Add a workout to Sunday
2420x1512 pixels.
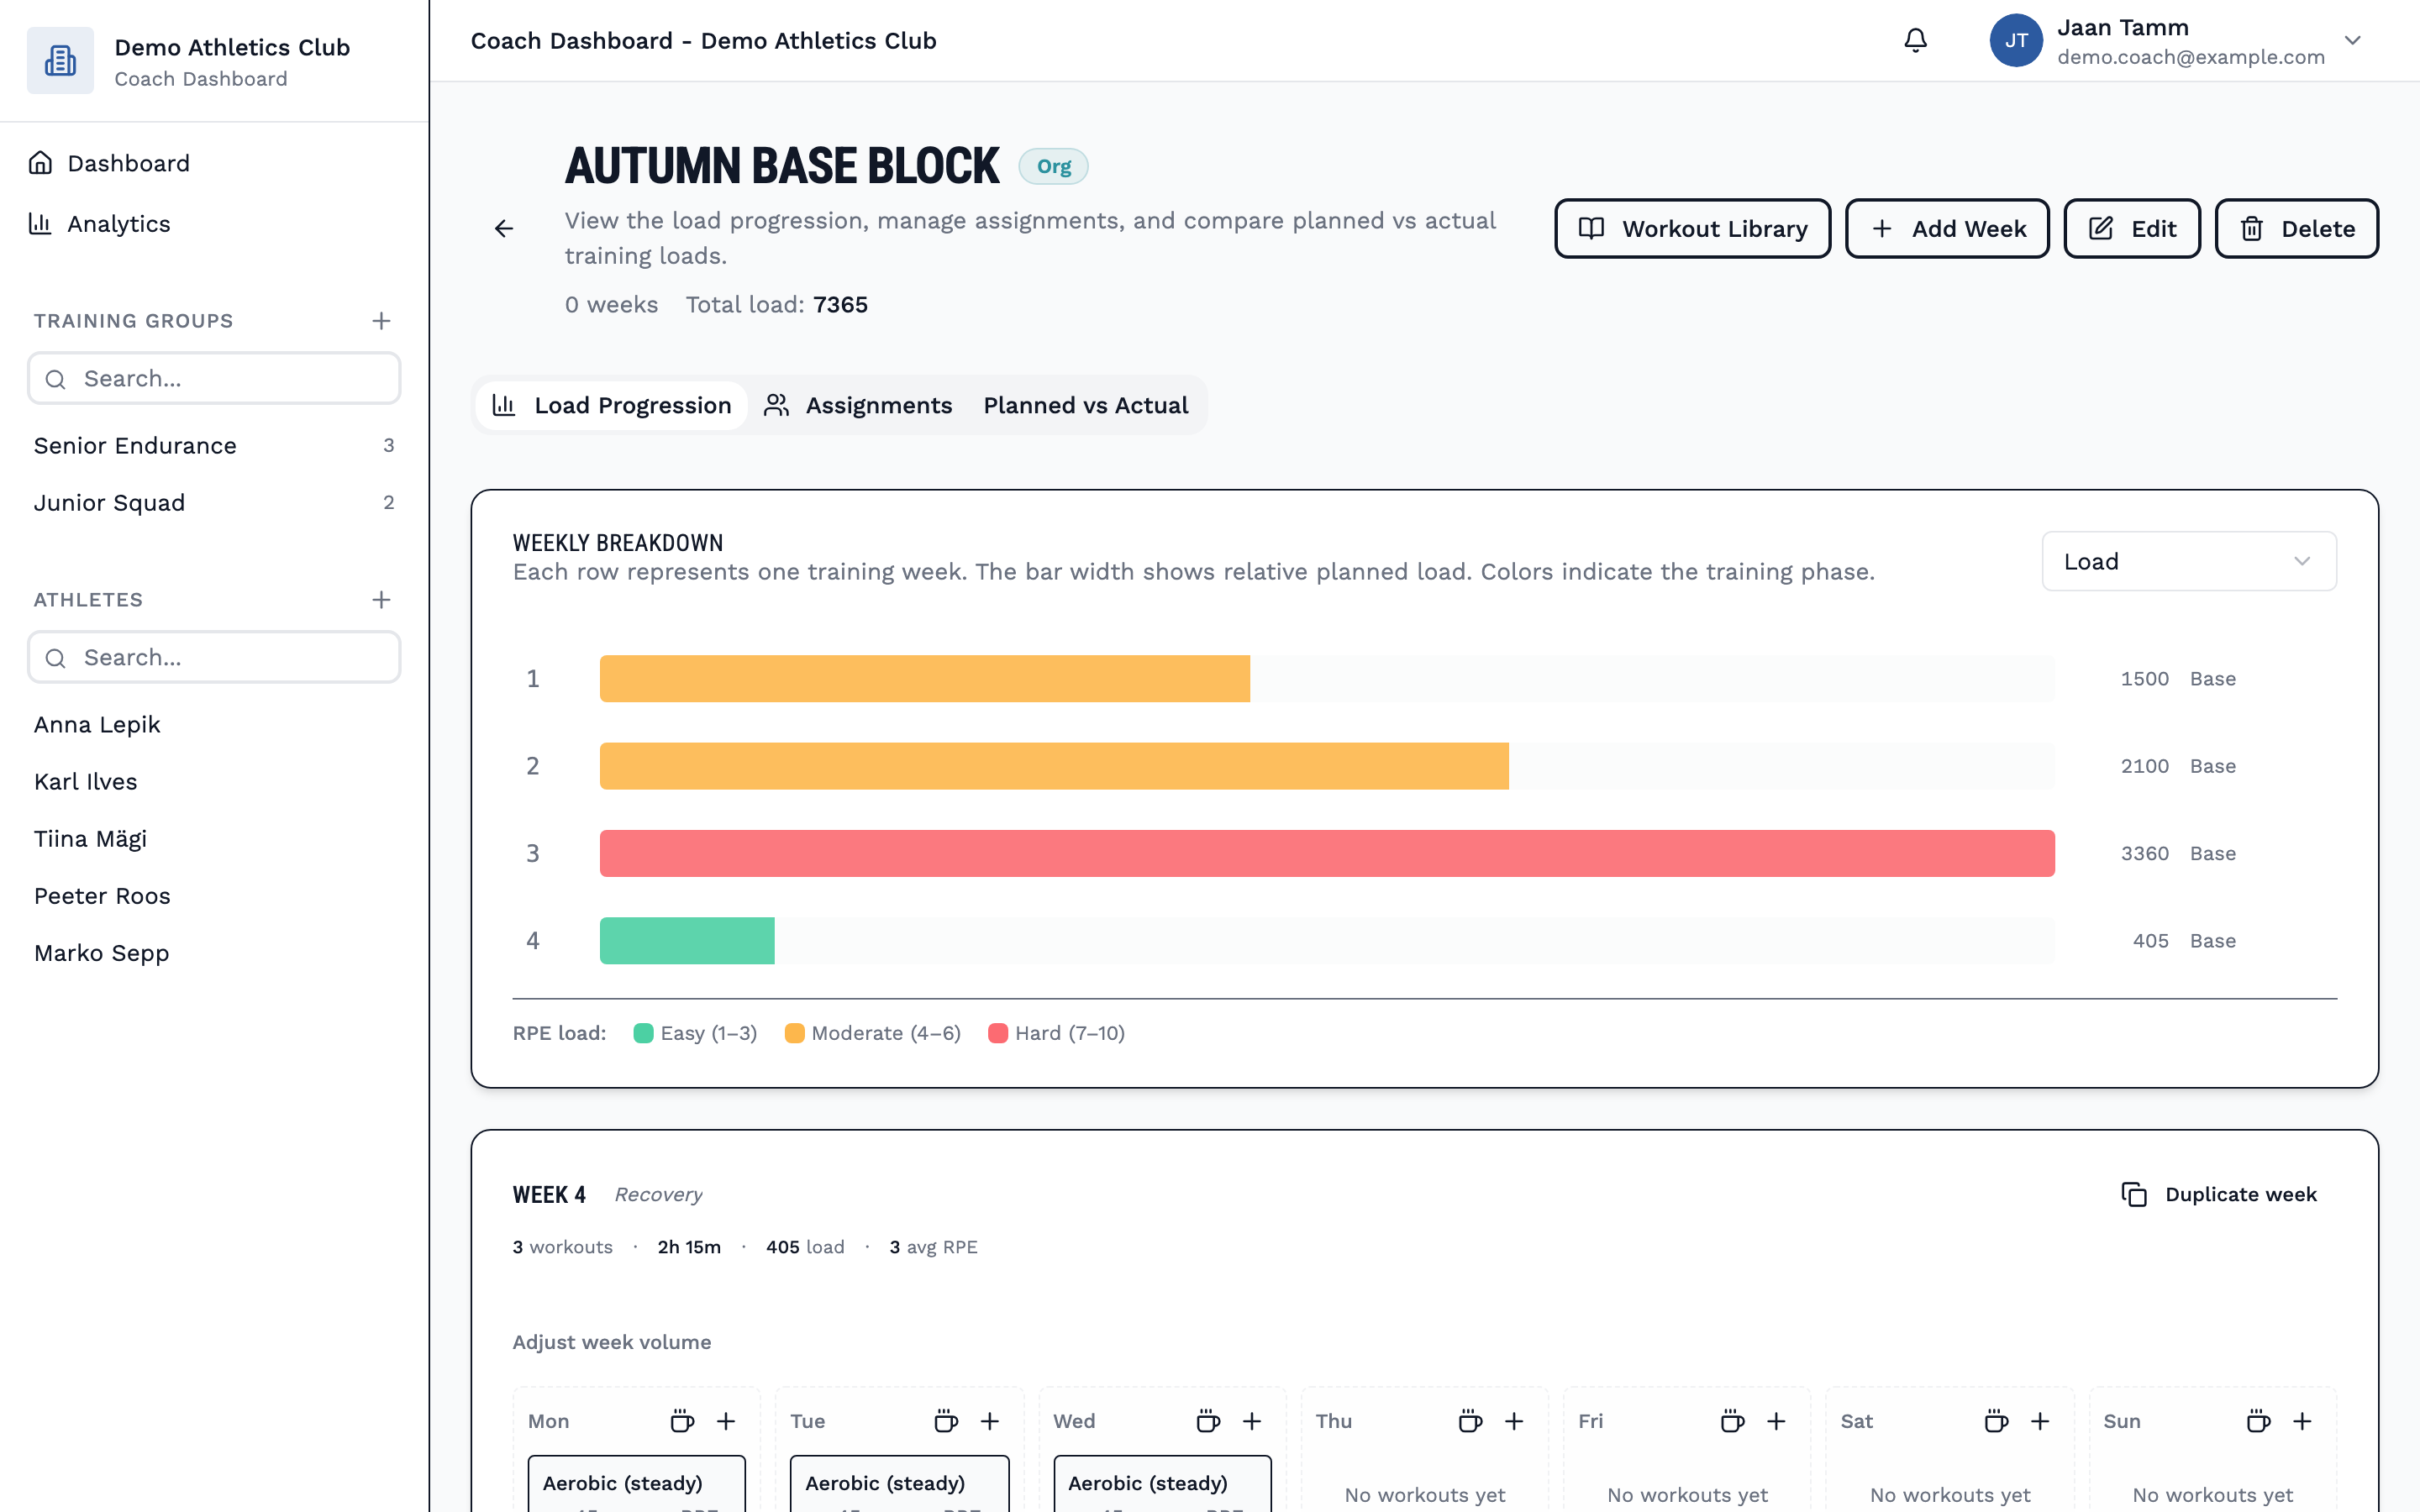tap(2302, 1421)
